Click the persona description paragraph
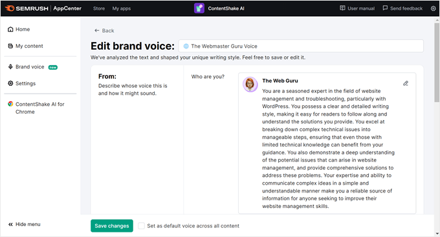Screen dimensions: 440x237 coord(328,149)
